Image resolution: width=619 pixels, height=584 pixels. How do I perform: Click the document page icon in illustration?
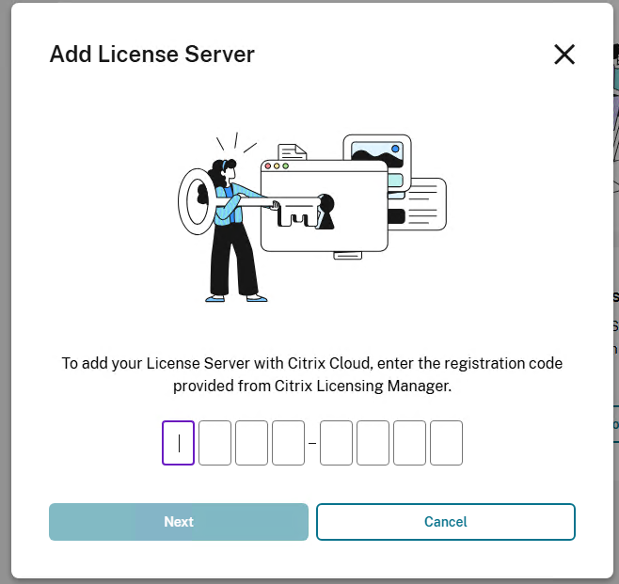[292, 152]
